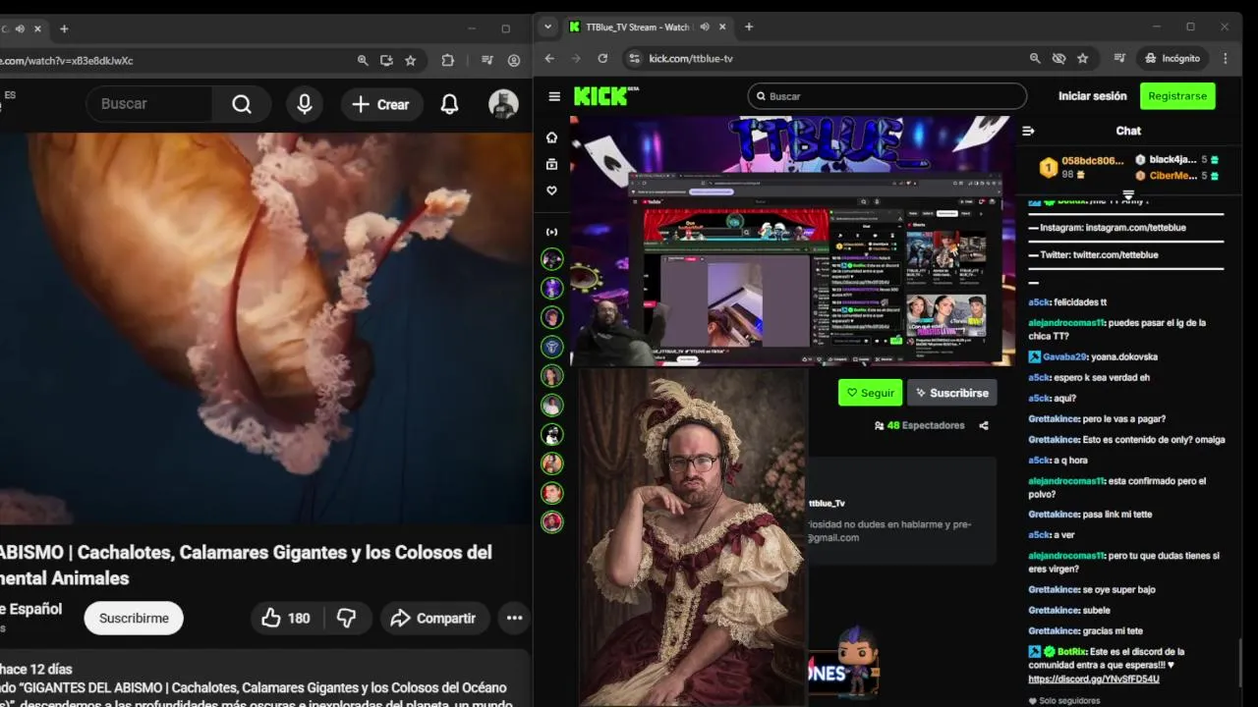The height and width of the screenshot is (707, 1258).
Task: Click YouTube search magnifier button
Action: [242, 104]
